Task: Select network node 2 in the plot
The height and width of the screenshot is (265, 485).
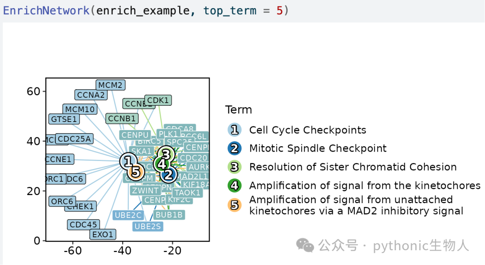Action: tap(168, 175)
